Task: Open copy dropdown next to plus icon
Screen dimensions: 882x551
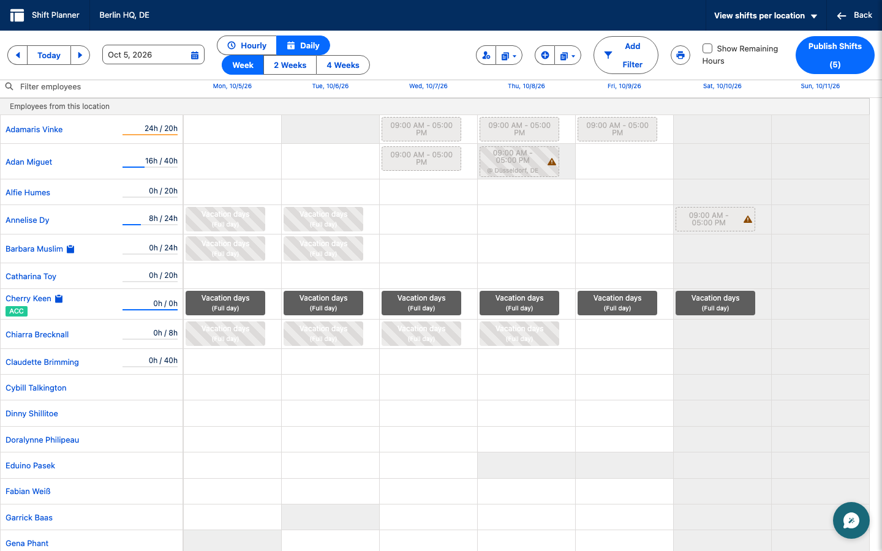Action: tap(568, 56)
